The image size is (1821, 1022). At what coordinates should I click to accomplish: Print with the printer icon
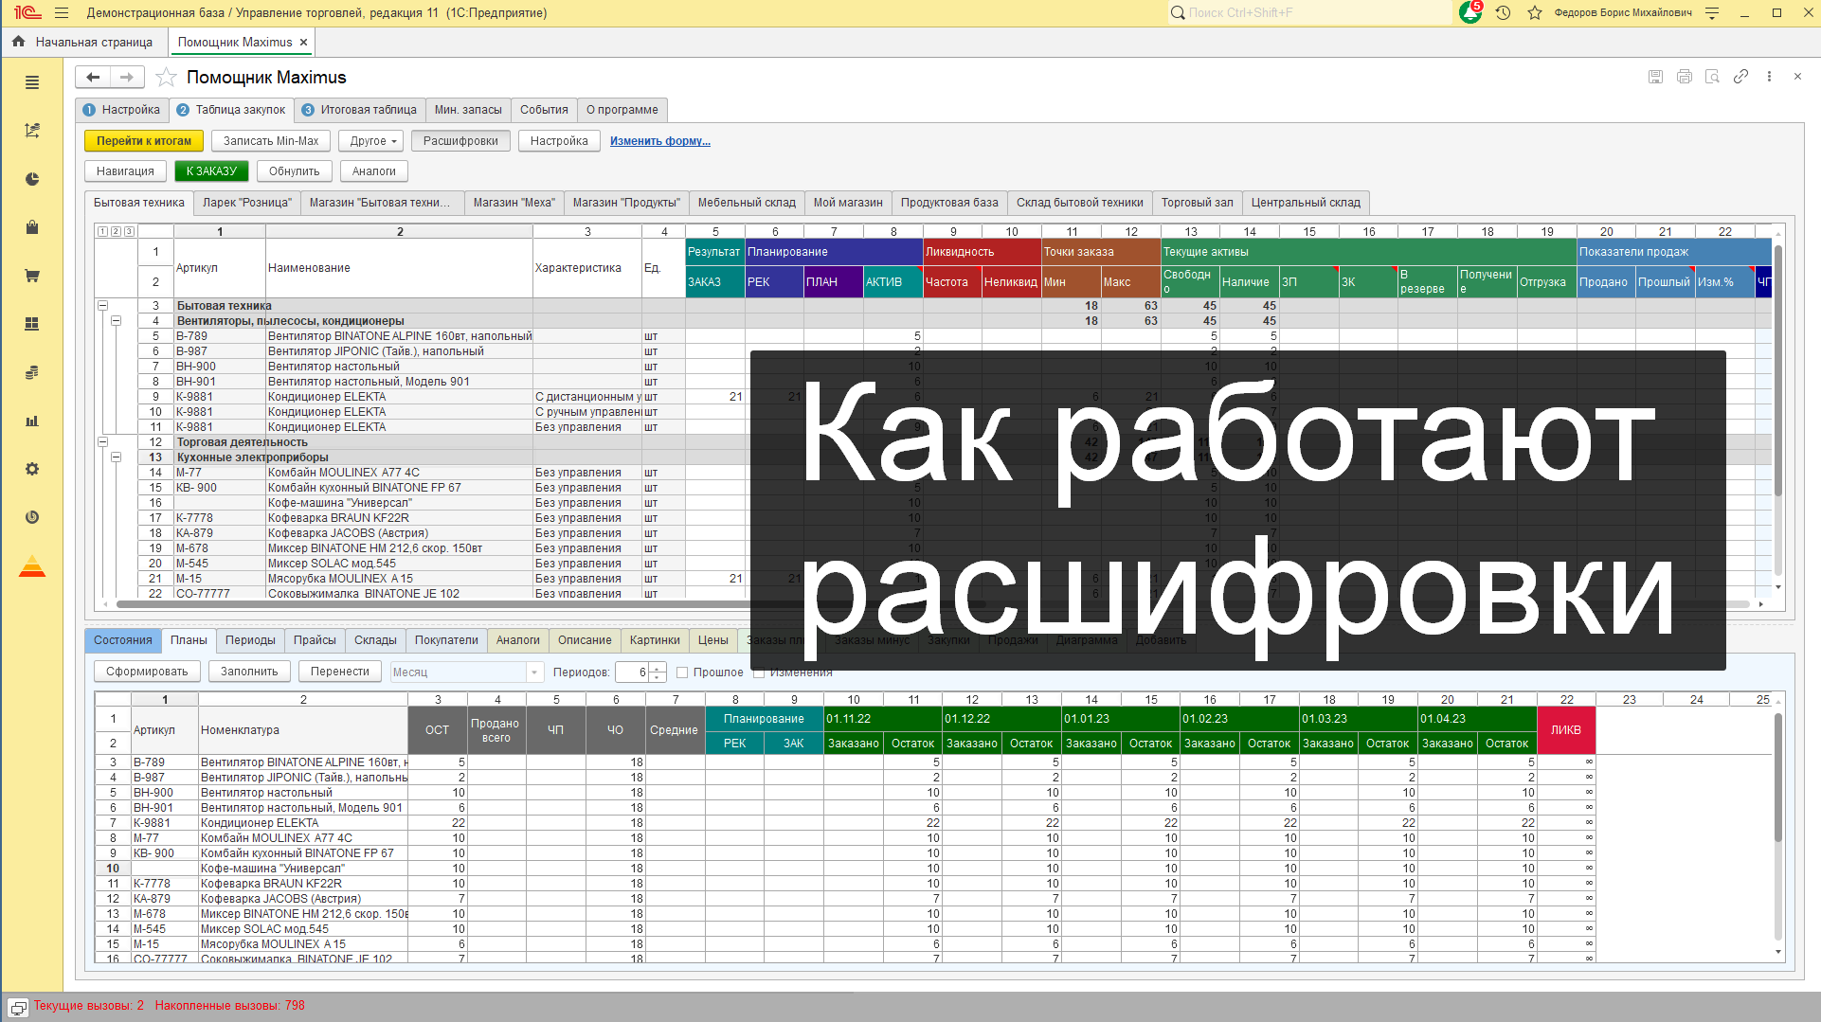pos(1684,77)
